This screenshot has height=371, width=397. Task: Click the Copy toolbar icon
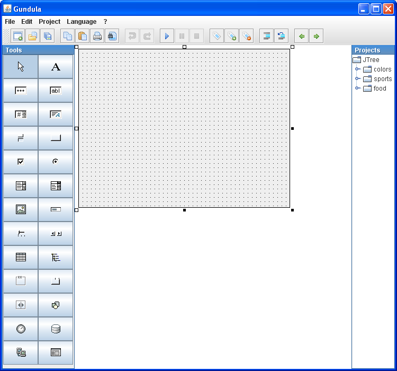tap(68, 36)
